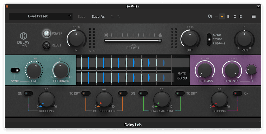Click the IN gain knob

click(x=76, y=39)
